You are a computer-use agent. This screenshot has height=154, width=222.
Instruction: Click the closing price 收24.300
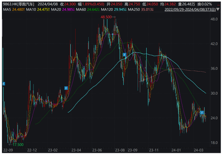68,4
